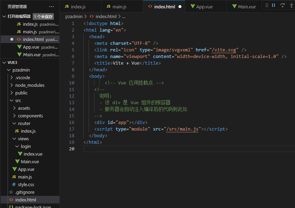Click the git icon beside .gitignore
295x208 pixels.
[11, 192]
